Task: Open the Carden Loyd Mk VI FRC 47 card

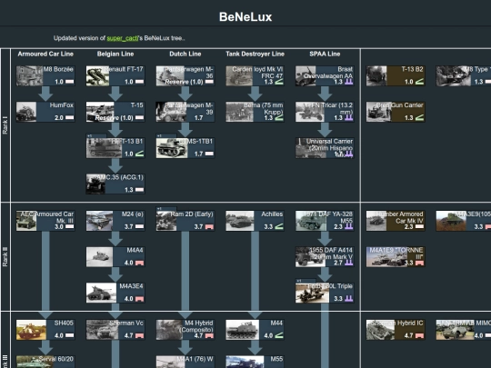Action: click(256, 75)
